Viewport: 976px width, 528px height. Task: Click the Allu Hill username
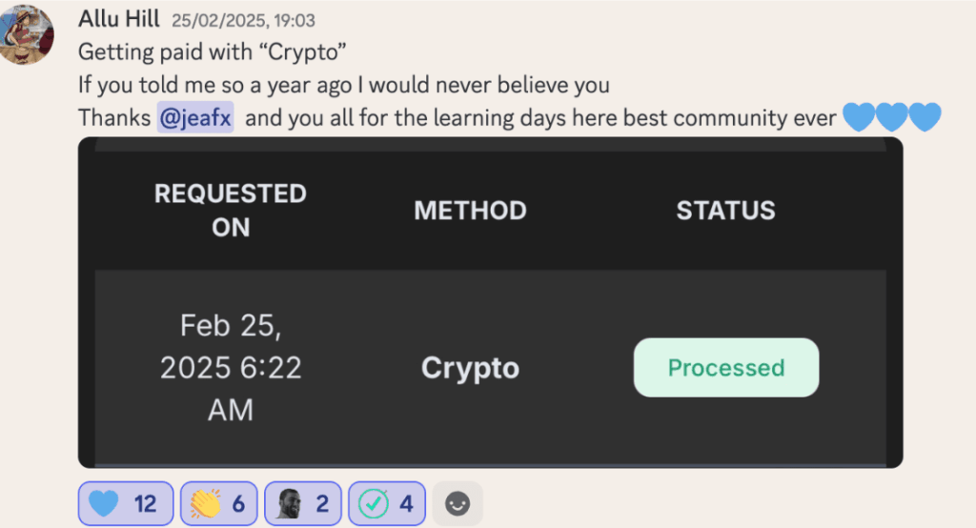(x=119, y=19)
